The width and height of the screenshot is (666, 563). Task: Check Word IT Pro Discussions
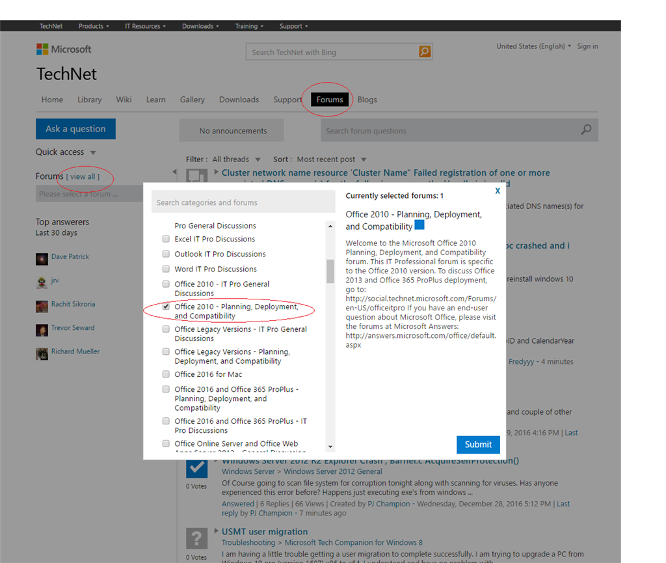(x=166, y=269)
